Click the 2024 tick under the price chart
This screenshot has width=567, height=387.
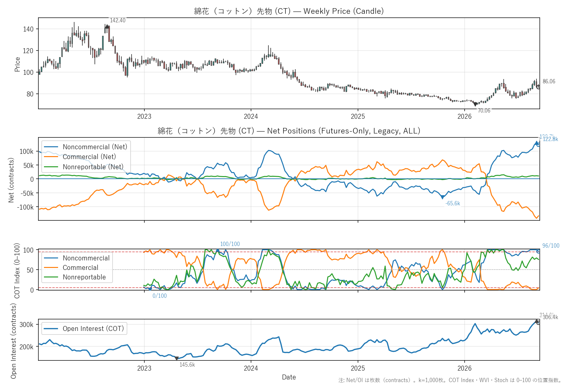coord(251,116)
